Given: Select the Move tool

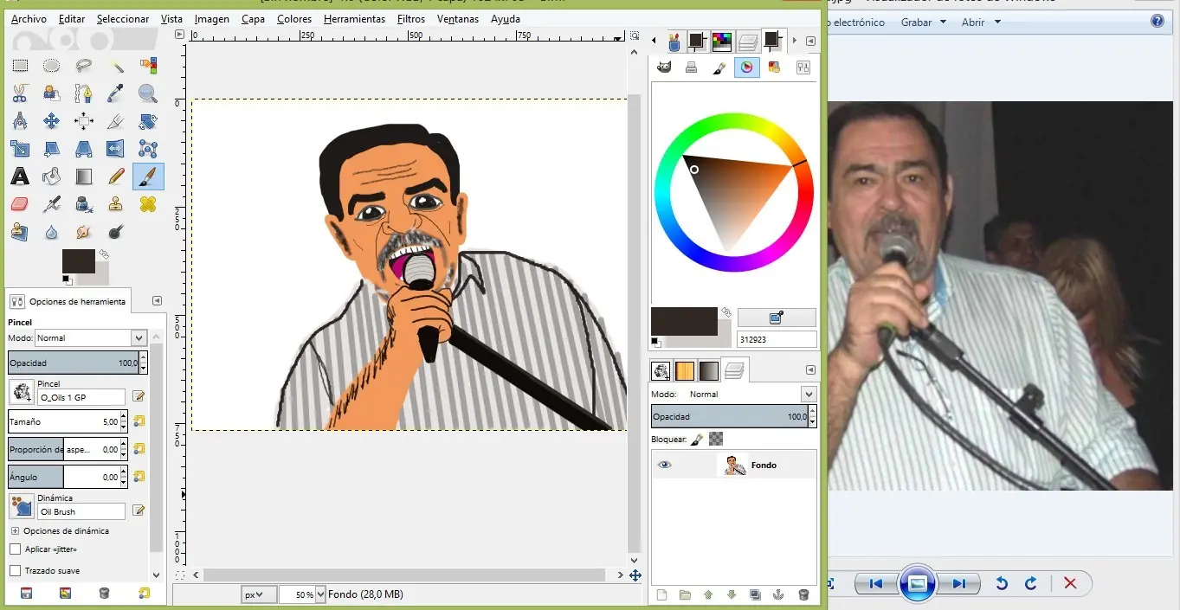Looking at the screenshot, I should pos(51,121).
